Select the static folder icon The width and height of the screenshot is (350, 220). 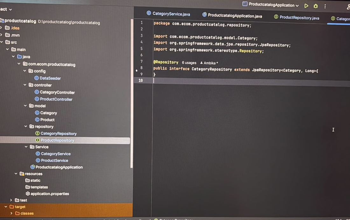point(27,180)
